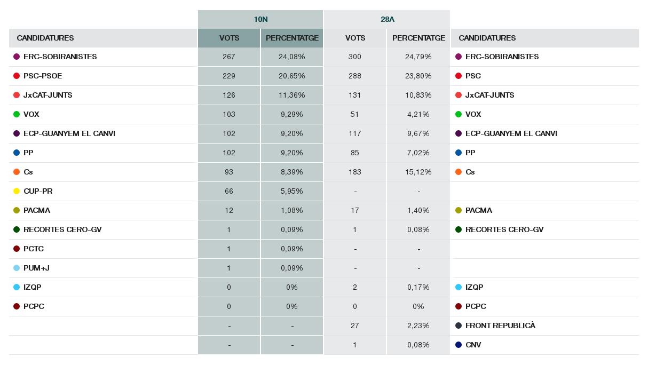The width and height of the screenshot is (648, 365).
Task: Click the RECORTES CERO-GV label on right
Action: (x=504, y=229)
